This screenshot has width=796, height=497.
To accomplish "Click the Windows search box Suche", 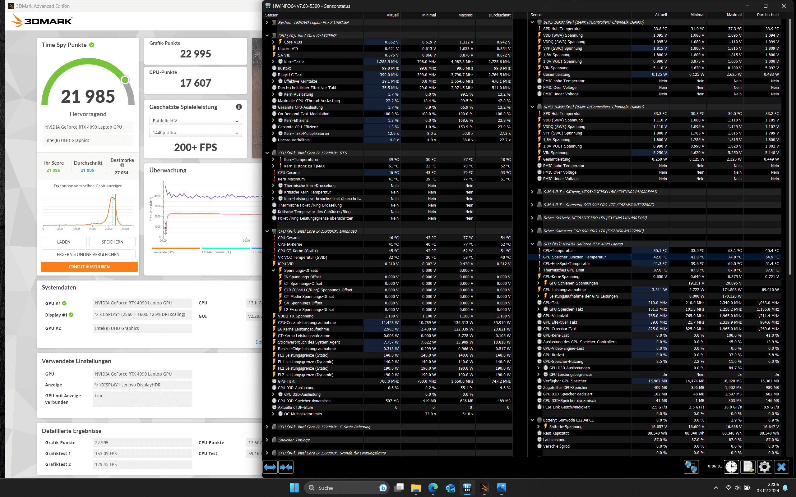I will pyautogui.click(x=347, y=488).
